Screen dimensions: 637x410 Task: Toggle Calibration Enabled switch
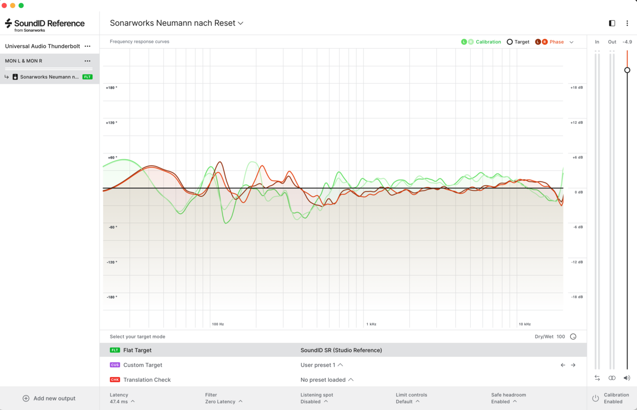click(612, 398)
